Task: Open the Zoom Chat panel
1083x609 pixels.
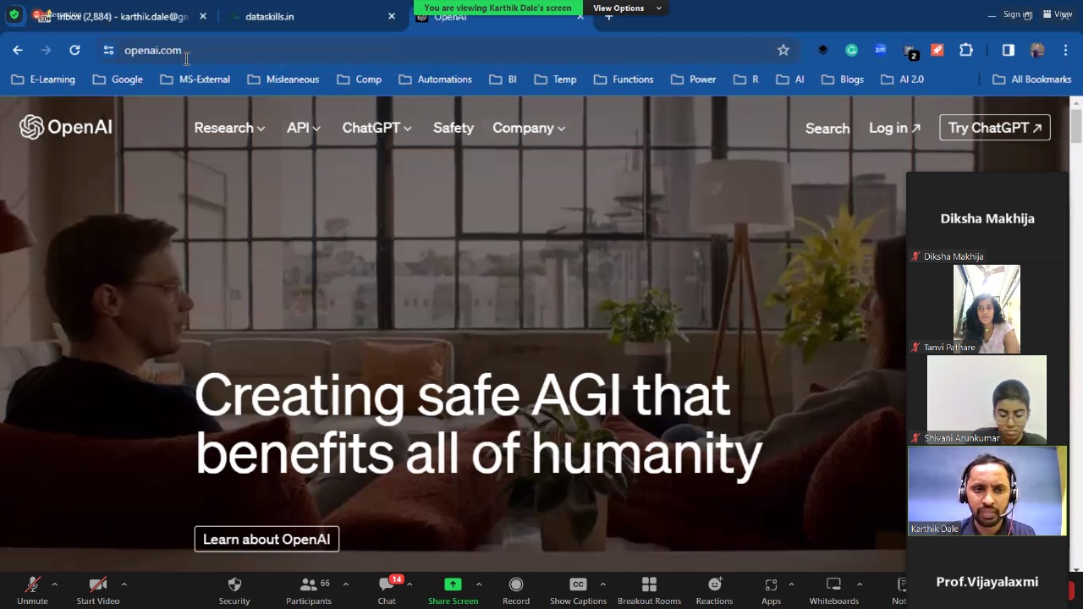Action: [x=387, y=590]
